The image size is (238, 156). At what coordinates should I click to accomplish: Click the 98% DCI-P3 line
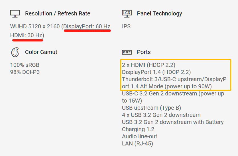tap(25, 72)
